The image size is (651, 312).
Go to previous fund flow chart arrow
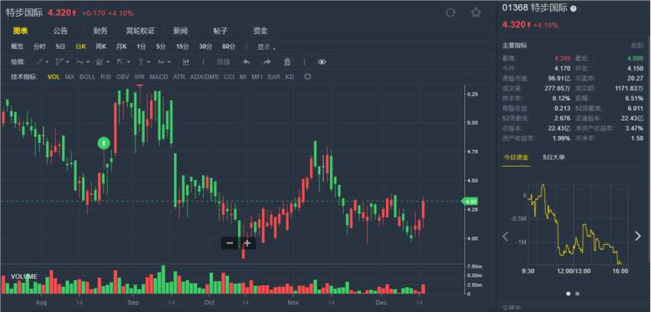pyautogui.click(x=505, y=236)
